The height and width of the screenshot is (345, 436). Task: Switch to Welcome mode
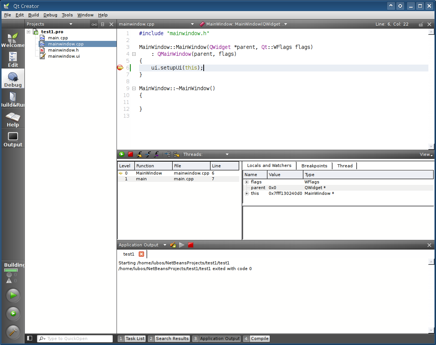(13, 39)
